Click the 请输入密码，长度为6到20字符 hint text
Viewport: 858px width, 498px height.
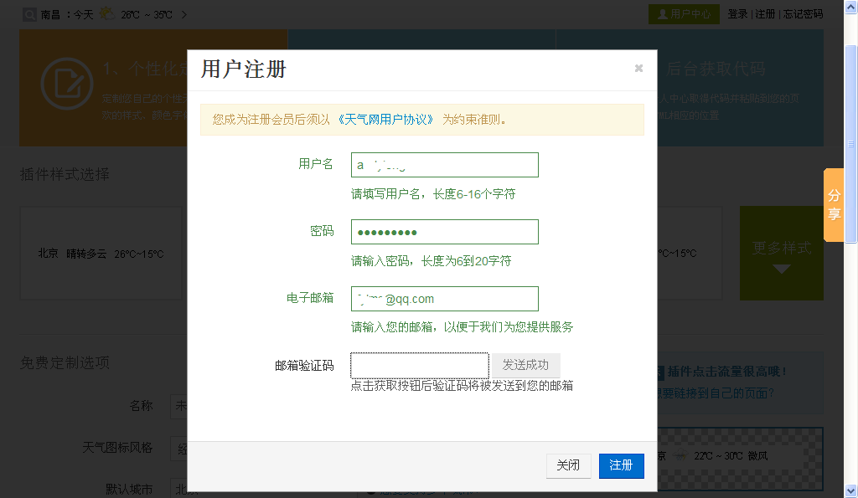pos(432,261)
